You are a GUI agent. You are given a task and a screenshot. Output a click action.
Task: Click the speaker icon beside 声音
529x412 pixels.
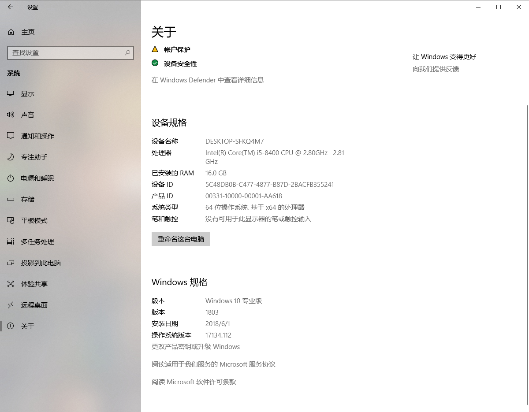tap(11, 115)
